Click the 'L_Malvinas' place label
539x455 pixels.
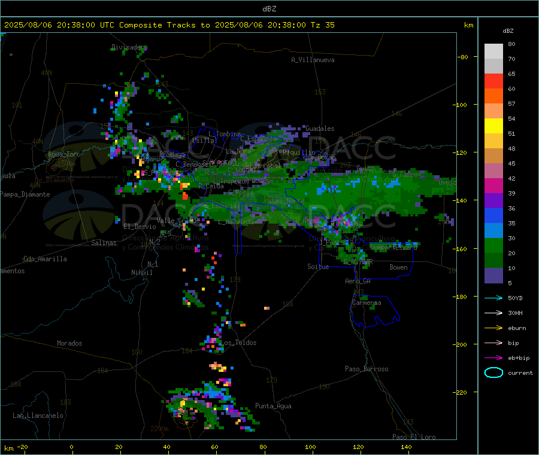[x=236, y=222]
